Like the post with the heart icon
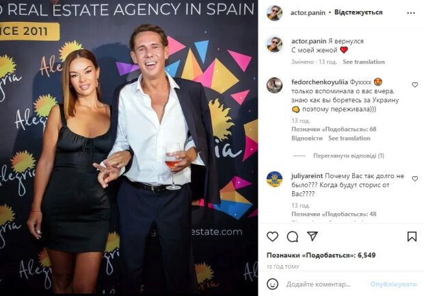 click(272, 236)
